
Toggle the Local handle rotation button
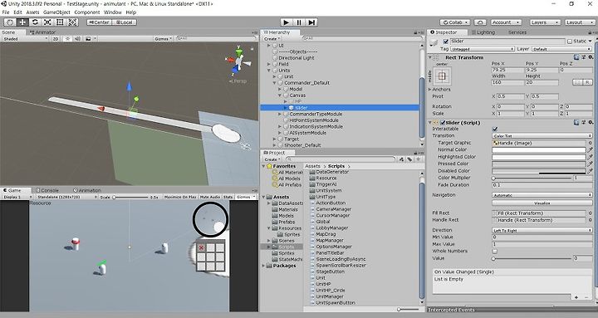(x=125, y=22)
